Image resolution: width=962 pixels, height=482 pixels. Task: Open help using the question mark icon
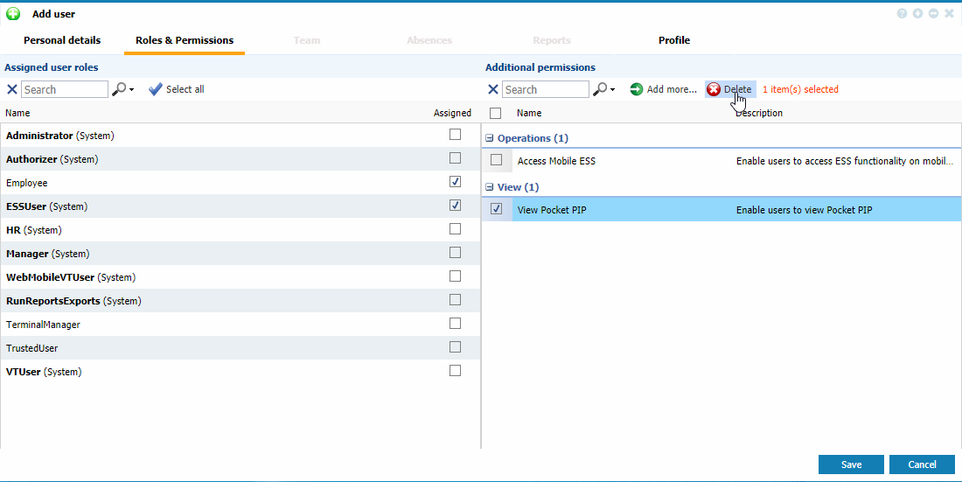pos(902,14)
